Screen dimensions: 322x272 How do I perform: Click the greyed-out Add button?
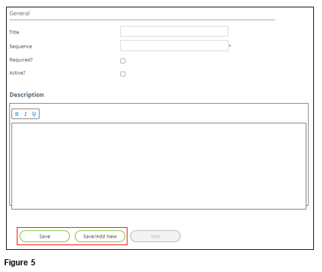click(x=155, y=236)
